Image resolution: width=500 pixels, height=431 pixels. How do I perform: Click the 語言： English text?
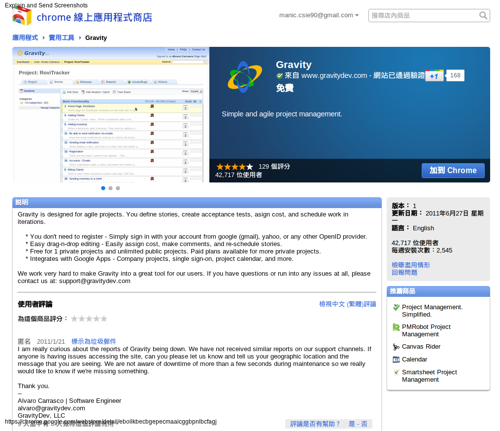pyautogui.click(x=413, y=228)
